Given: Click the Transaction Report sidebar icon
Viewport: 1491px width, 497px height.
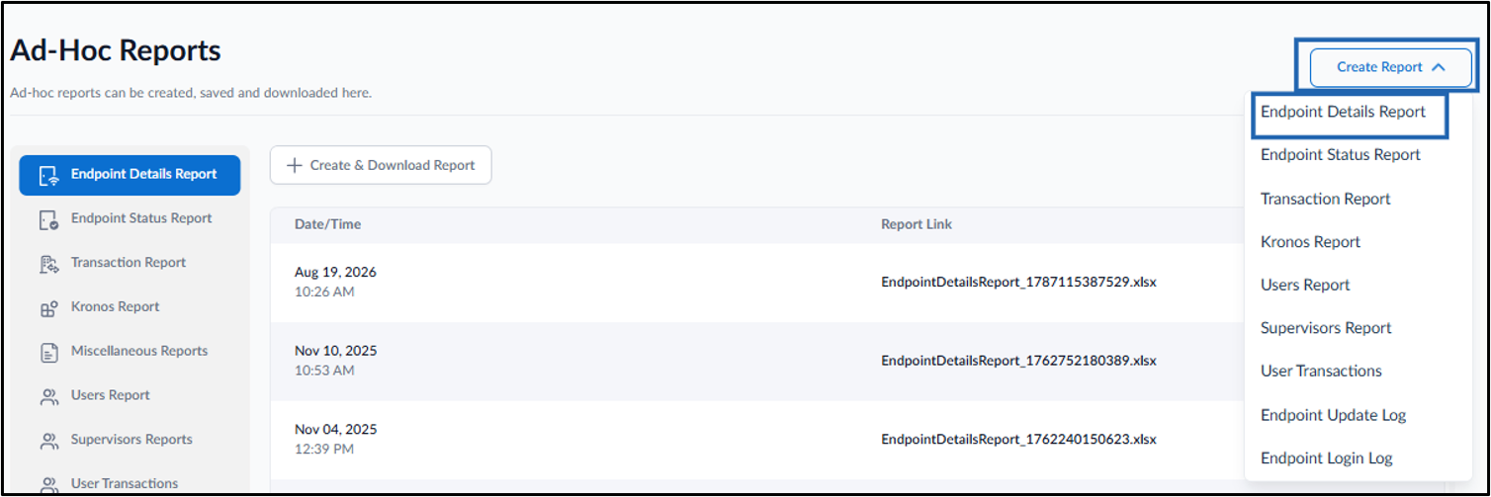Looking at the screenshot, I should point(48,264).
